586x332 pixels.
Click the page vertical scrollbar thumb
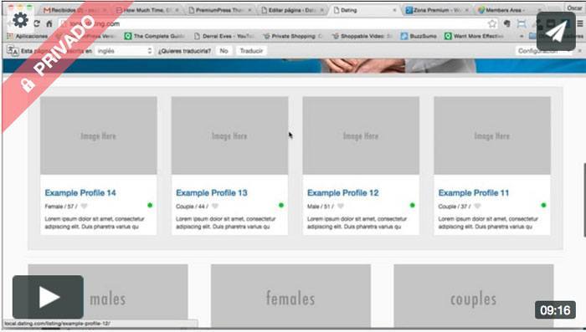584,200
